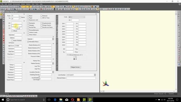Tick the Reducer checkbox
This screenshot has width=181, height=102.
coord(42,16)
